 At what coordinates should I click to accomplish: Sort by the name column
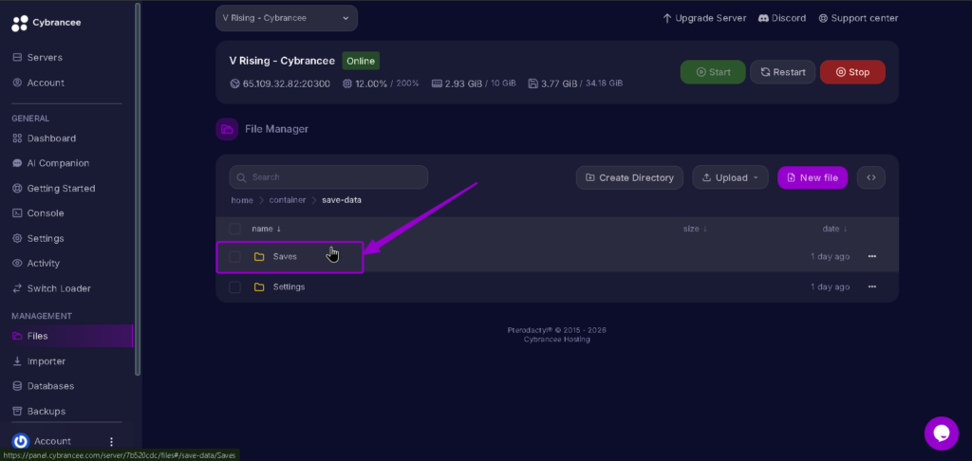tap(267, 229)
